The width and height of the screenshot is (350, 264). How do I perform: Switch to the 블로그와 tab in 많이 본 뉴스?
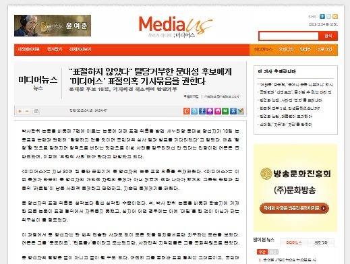click(321, 242)
